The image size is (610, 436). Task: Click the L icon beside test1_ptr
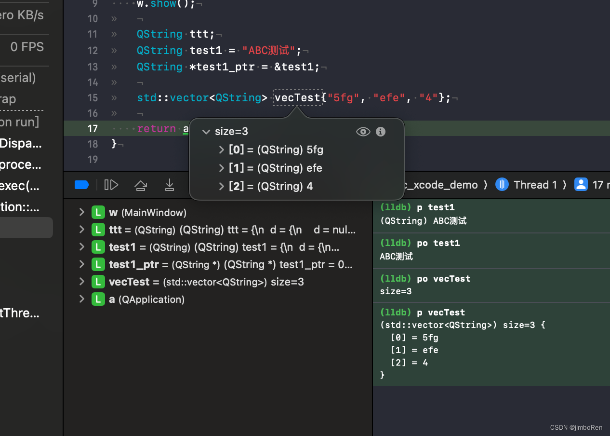coord(98,264)
